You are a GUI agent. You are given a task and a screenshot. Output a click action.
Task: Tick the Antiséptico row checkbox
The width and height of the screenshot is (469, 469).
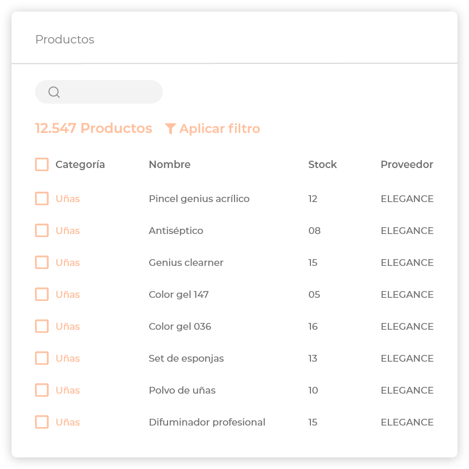tap(41, 230)
